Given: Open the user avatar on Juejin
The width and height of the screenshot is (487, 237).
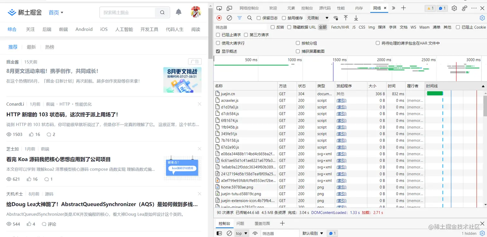Looking at the screenshot, I should tap(196, 12).
